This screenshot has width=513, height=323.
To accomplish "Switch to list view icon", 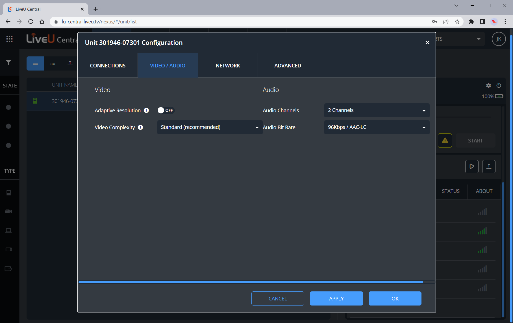I will pos(35,63).
